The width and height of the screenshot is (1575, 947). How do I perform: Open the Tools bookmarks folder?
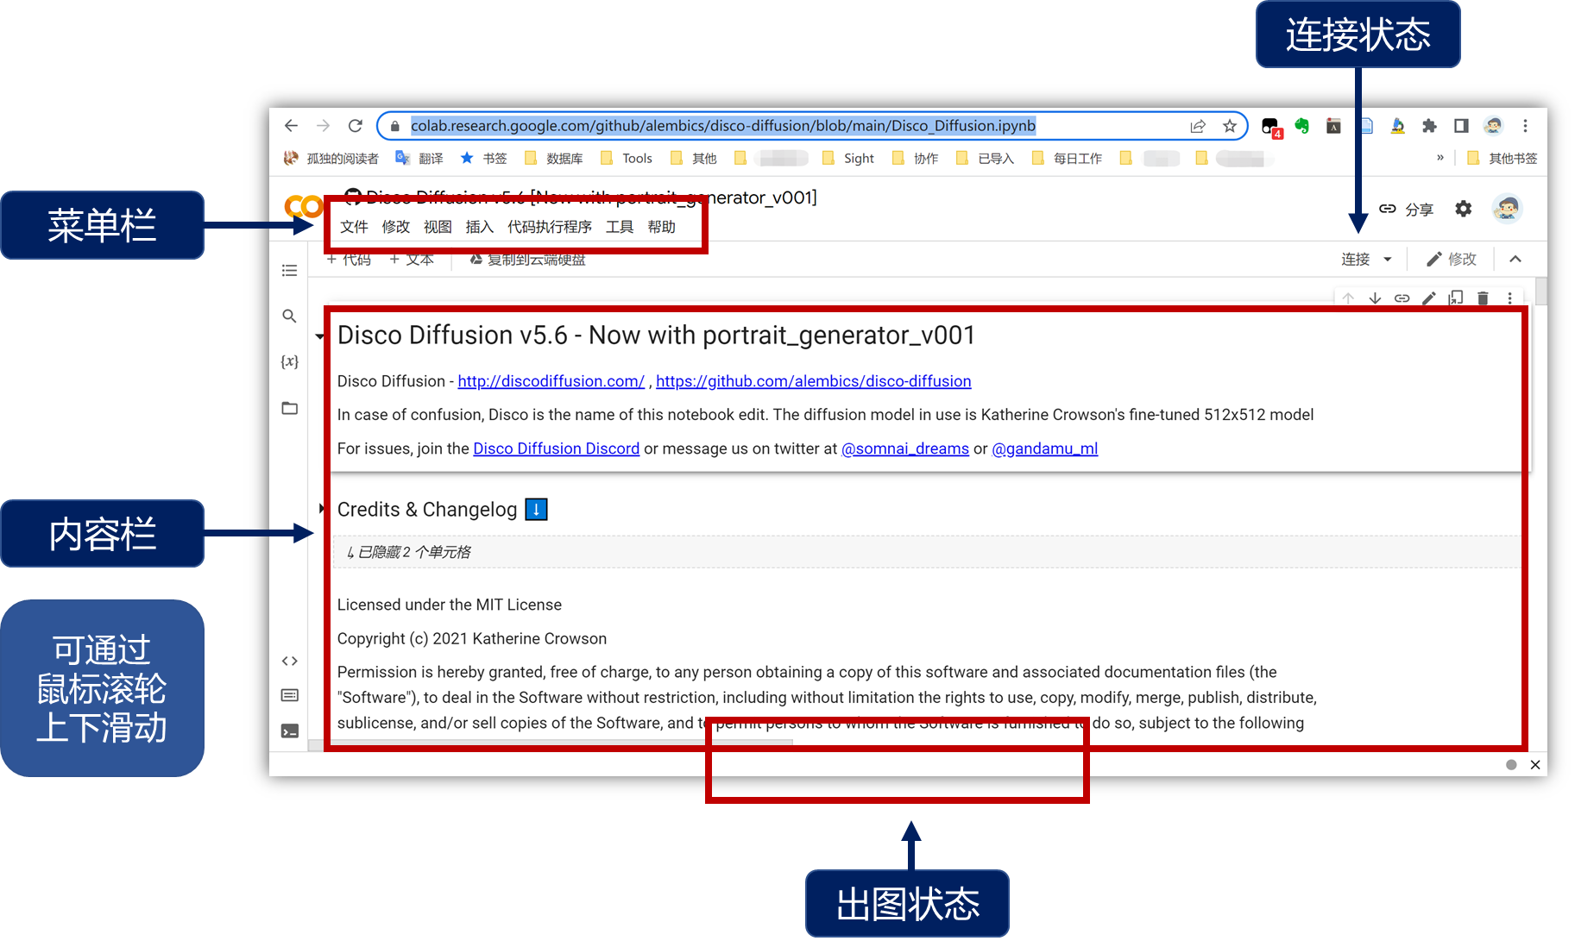pos(627,159)
